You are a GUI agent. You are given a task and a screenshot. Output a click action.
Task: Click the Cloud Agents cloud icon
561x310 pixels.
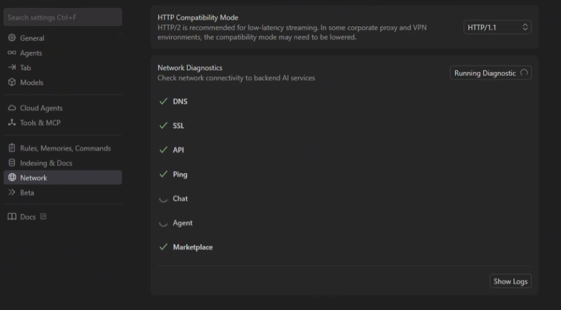click(12, 108)
